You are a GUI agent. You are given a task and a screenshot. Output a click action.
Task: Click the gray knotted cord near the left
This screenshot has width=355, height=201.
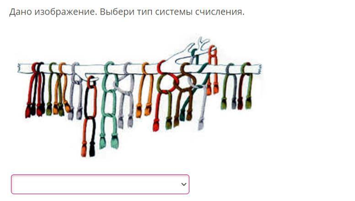pos(76,91)
